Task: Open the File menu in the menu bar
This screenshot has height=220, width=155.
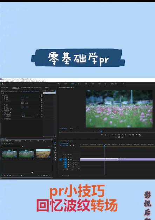Action: (2, 81)
